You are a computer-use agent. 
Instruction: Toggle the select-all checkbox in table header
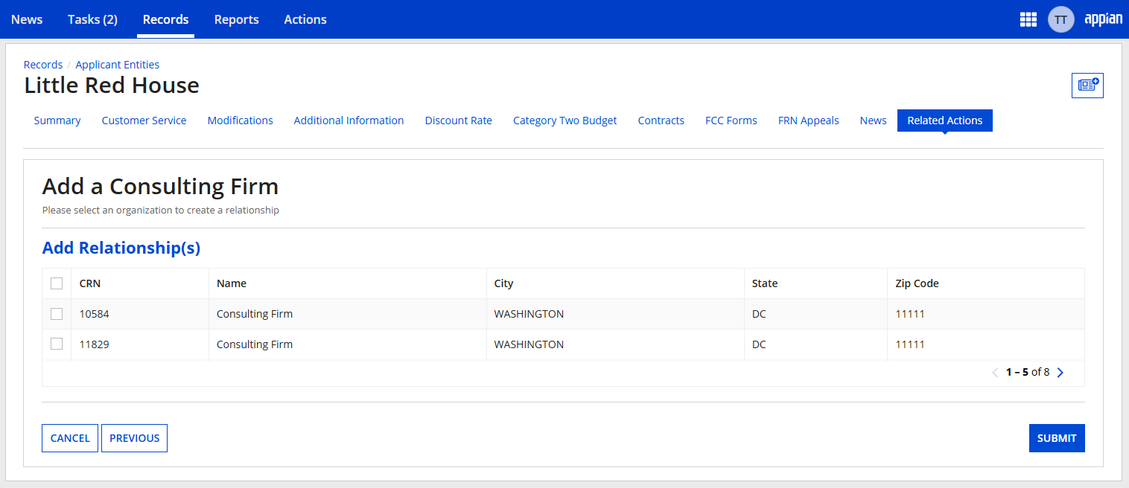[57, 283]
